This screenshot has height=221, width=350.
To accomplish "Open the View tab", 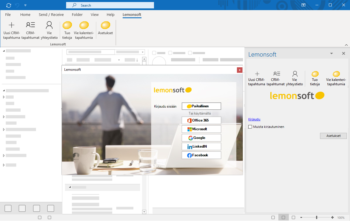I will pyautogui.click(x=95, y=15).
